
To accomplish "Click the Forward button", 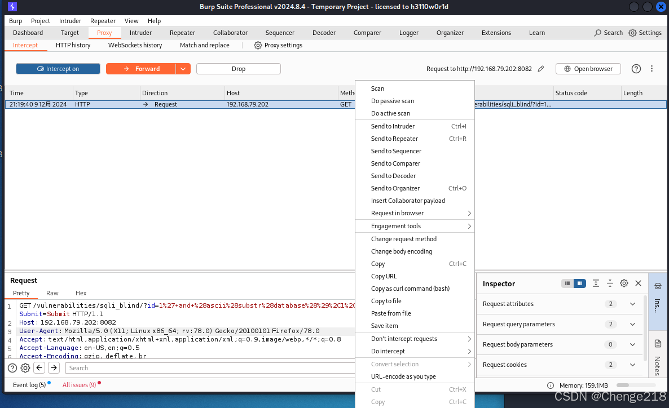I will pyautogui.click(x=141, y=69).
